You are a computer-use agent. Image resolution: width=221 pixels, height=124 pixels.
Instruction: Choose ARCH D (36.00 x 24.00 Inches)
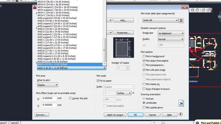click(54, 2)
